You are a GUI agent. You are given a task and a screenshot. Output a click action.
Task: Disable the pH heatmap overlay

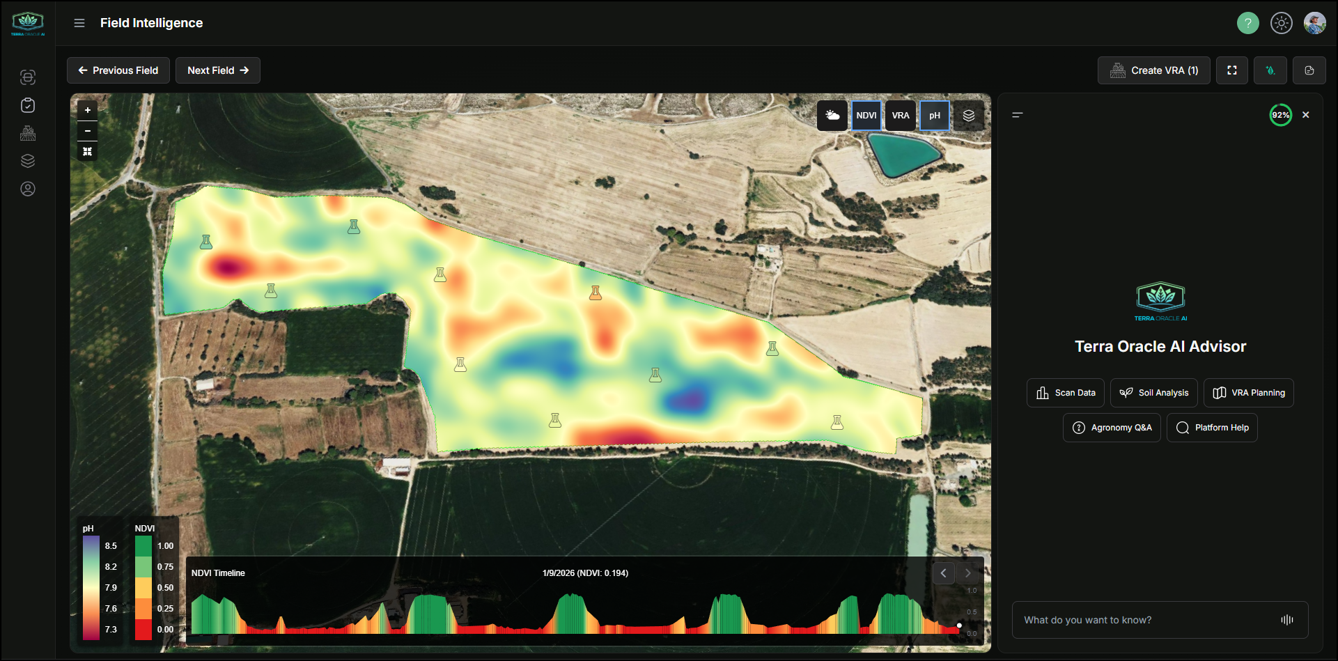pyautogui.click(x=935, y=115)
